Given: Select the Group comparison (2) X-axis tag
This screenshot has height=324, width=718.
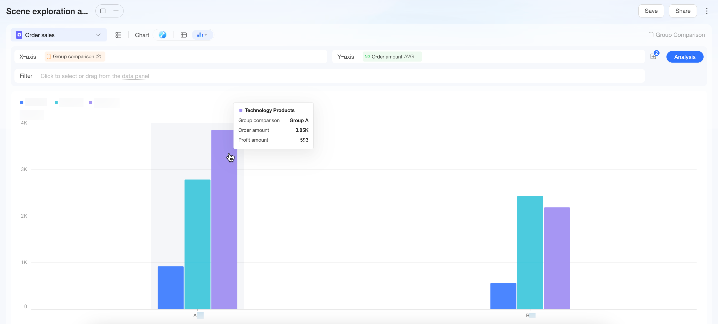Looking at the screenshot, I should click(x=75, y=57).
